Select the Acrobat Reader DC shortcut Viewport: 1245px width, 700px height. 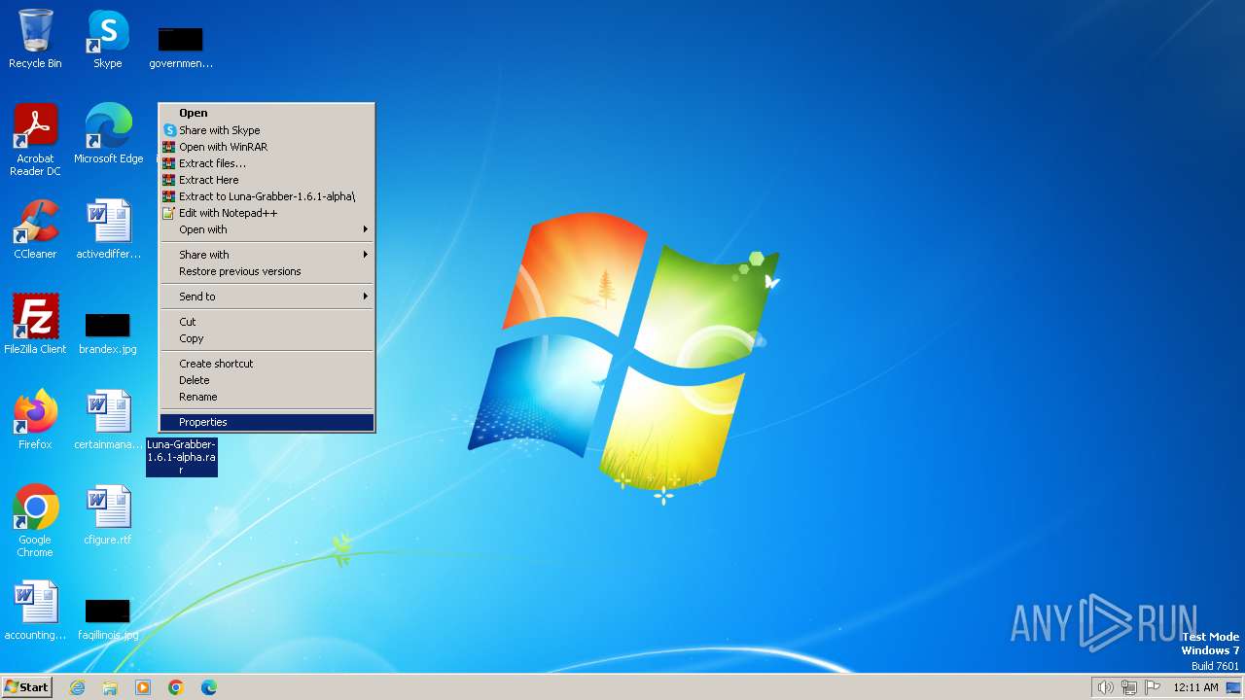pos(35,140)
